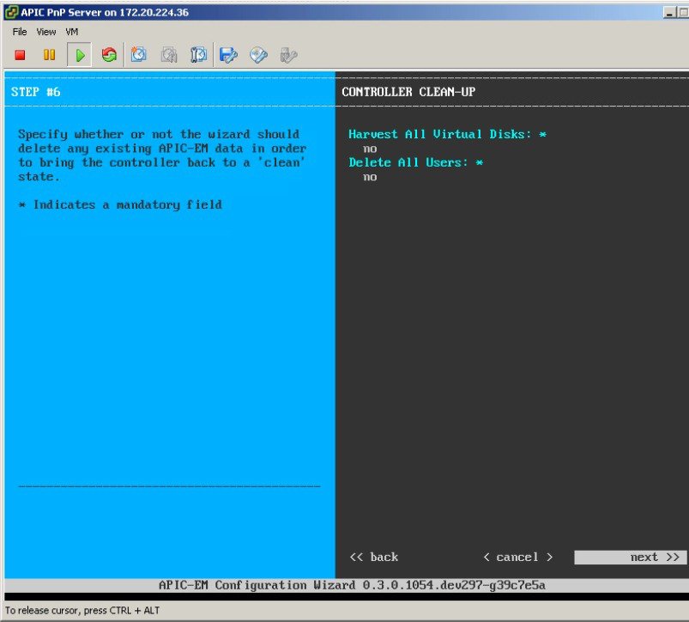Click the CD/DVD drive connection icon

[258, 55]
